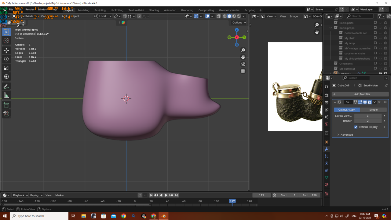Select the Move tool in toolbar
This screenshot has height=220, width=391.
(6, 50)
